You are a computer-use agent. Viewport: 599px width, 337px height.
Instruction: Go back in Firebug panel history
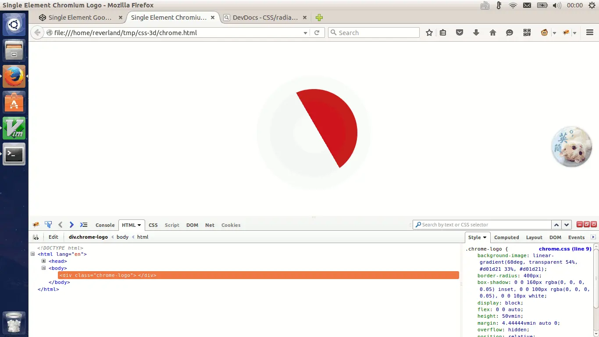pyautogui.click(x=60, y=225)
